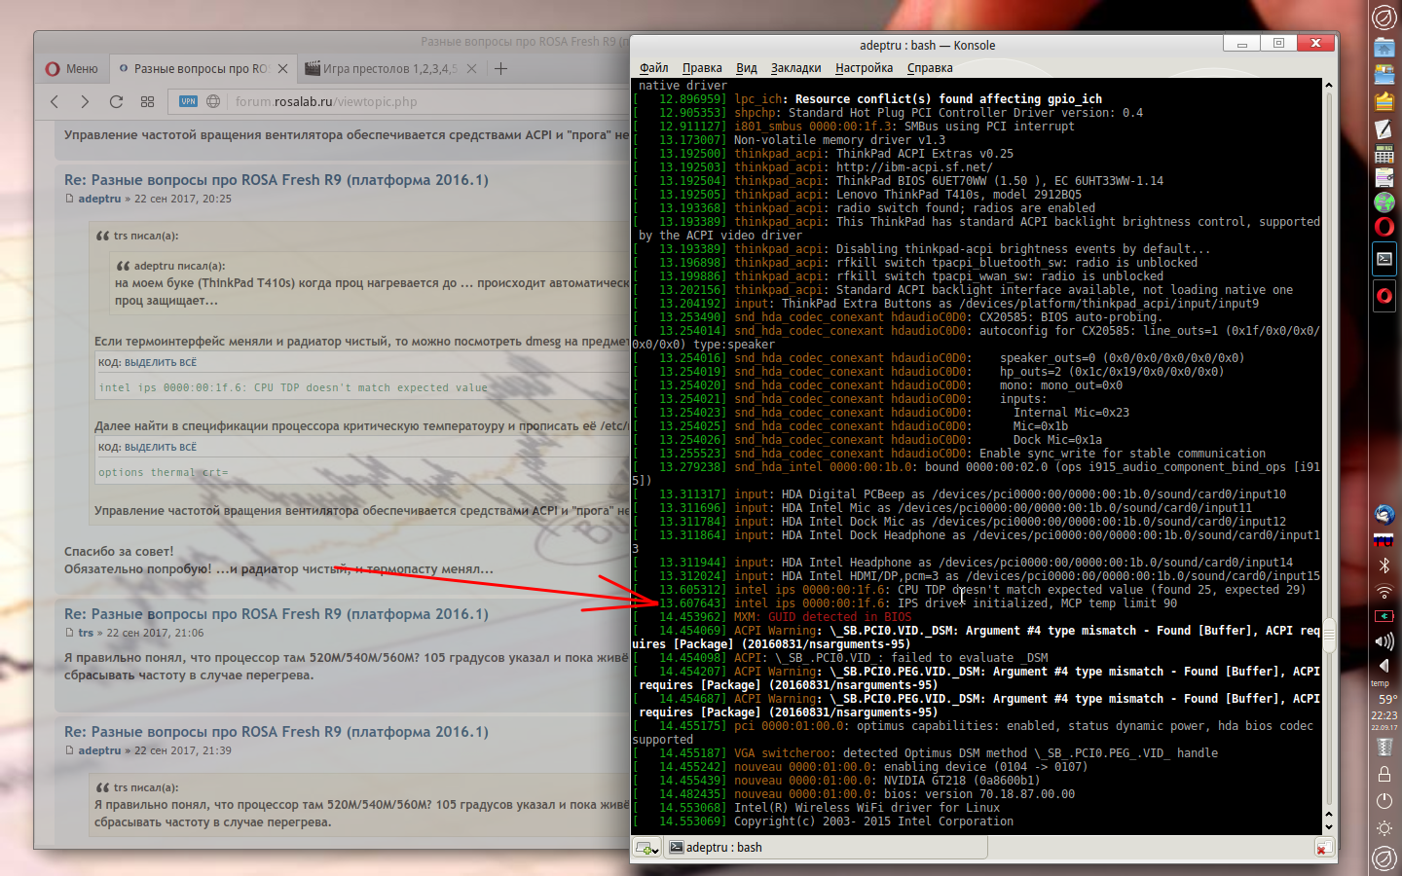Click ВЫДЕЛИТЬ ВСЁ above intel ips code

coord(161,362)
